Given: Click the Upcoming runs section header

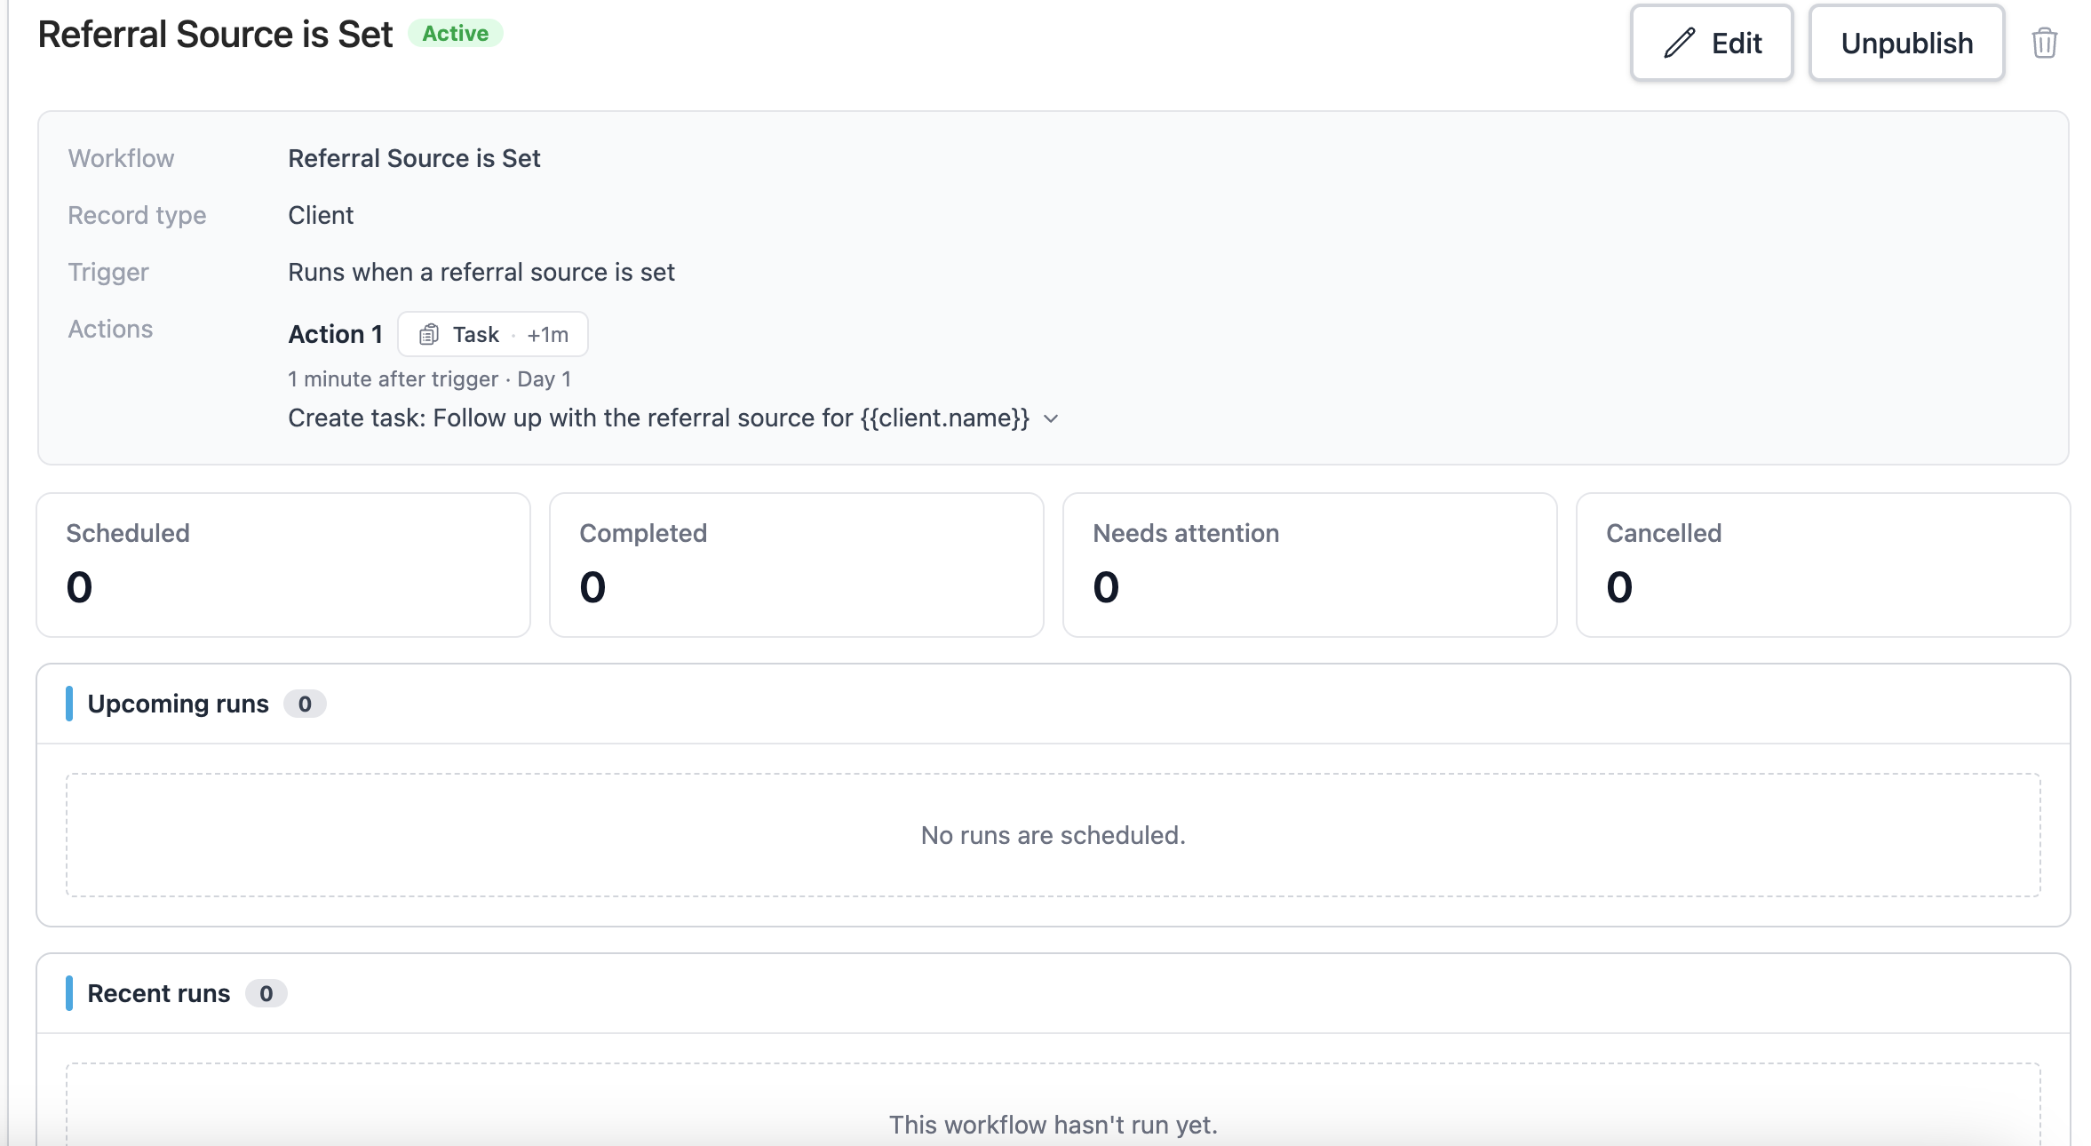Looking at the screenshot, I should pos(178,704).
